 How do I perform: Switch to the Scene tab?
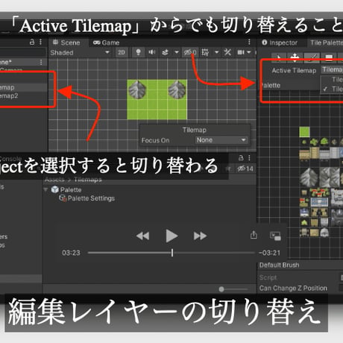point(66,43)
